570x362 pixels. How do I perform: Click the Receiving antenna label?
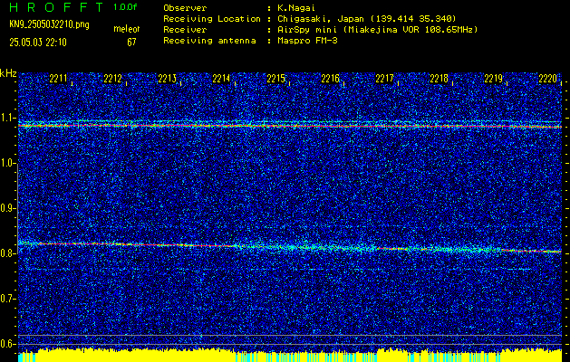pos(209,41)
